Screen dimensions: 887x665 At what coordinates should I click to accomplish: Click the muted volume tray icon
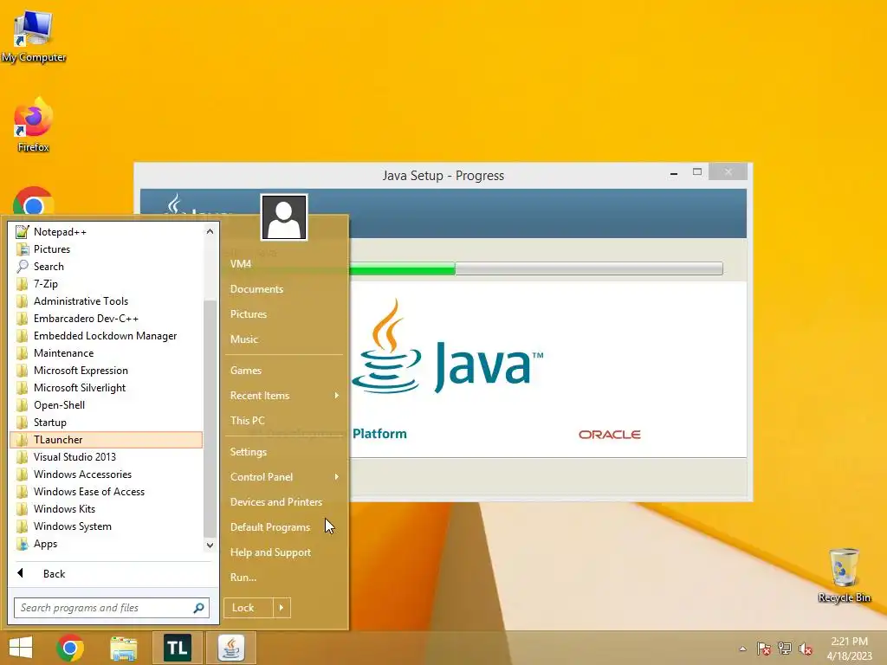(806, 649)
